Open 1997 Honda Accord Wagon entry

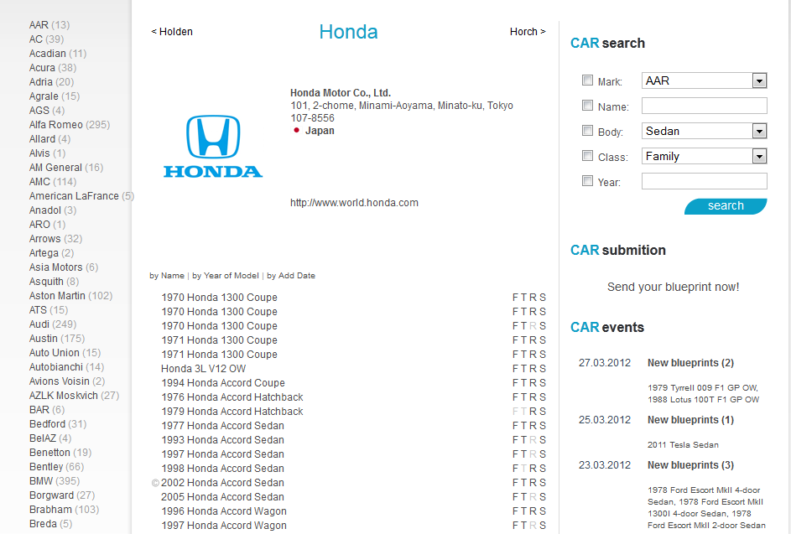pyautogui.click(x=223, y=526)
